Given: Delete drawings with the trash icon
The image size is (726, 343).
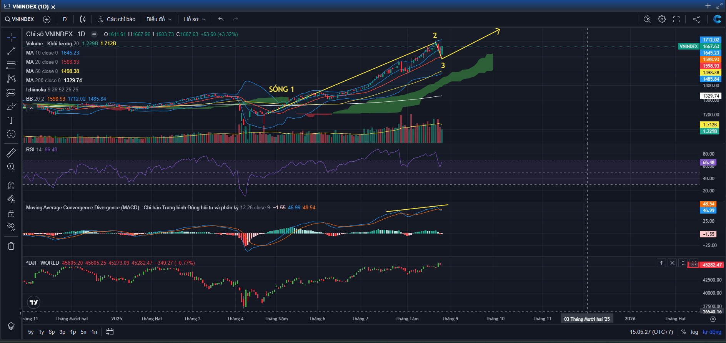Looking at the screenshot, I should click(x=11, y=246).
